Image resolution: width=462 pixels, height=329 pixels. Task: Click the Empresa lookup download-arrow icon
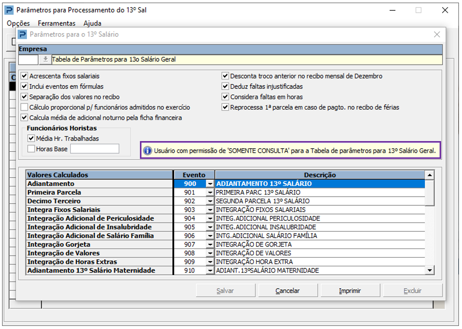(45, 59)
